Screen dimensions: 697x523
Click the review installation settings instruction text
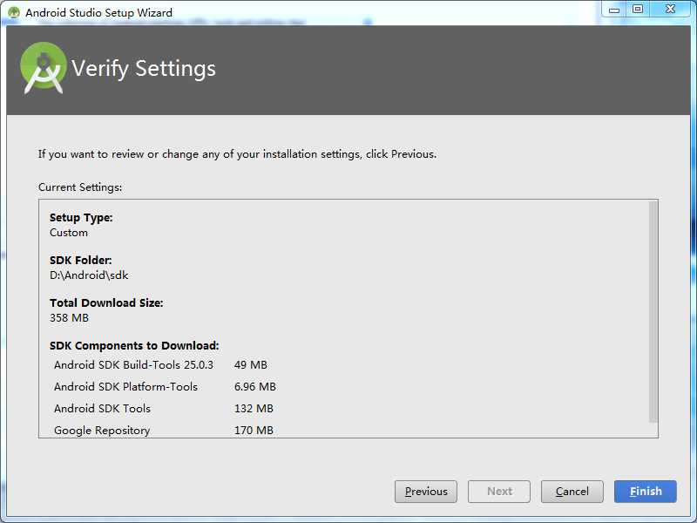pos(237,154)
